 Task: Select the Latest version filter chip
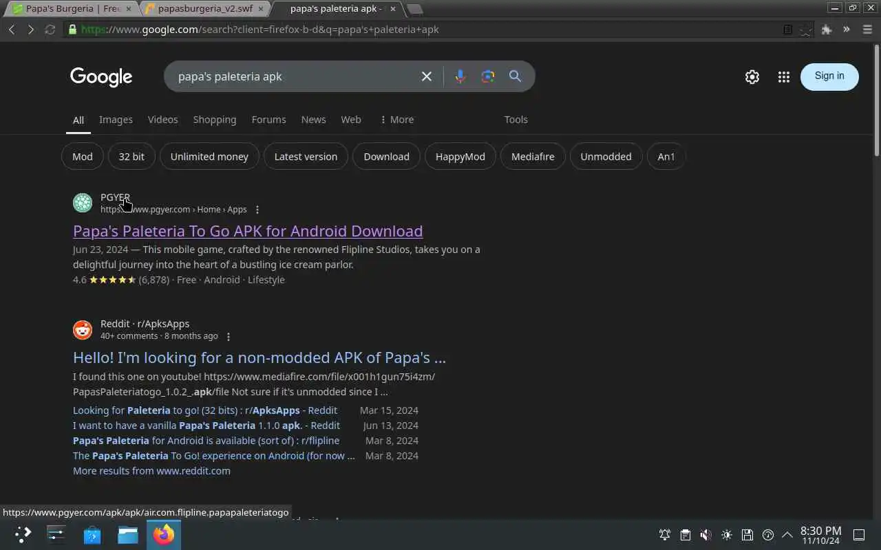pyautogui.click(x=306, y=157)
